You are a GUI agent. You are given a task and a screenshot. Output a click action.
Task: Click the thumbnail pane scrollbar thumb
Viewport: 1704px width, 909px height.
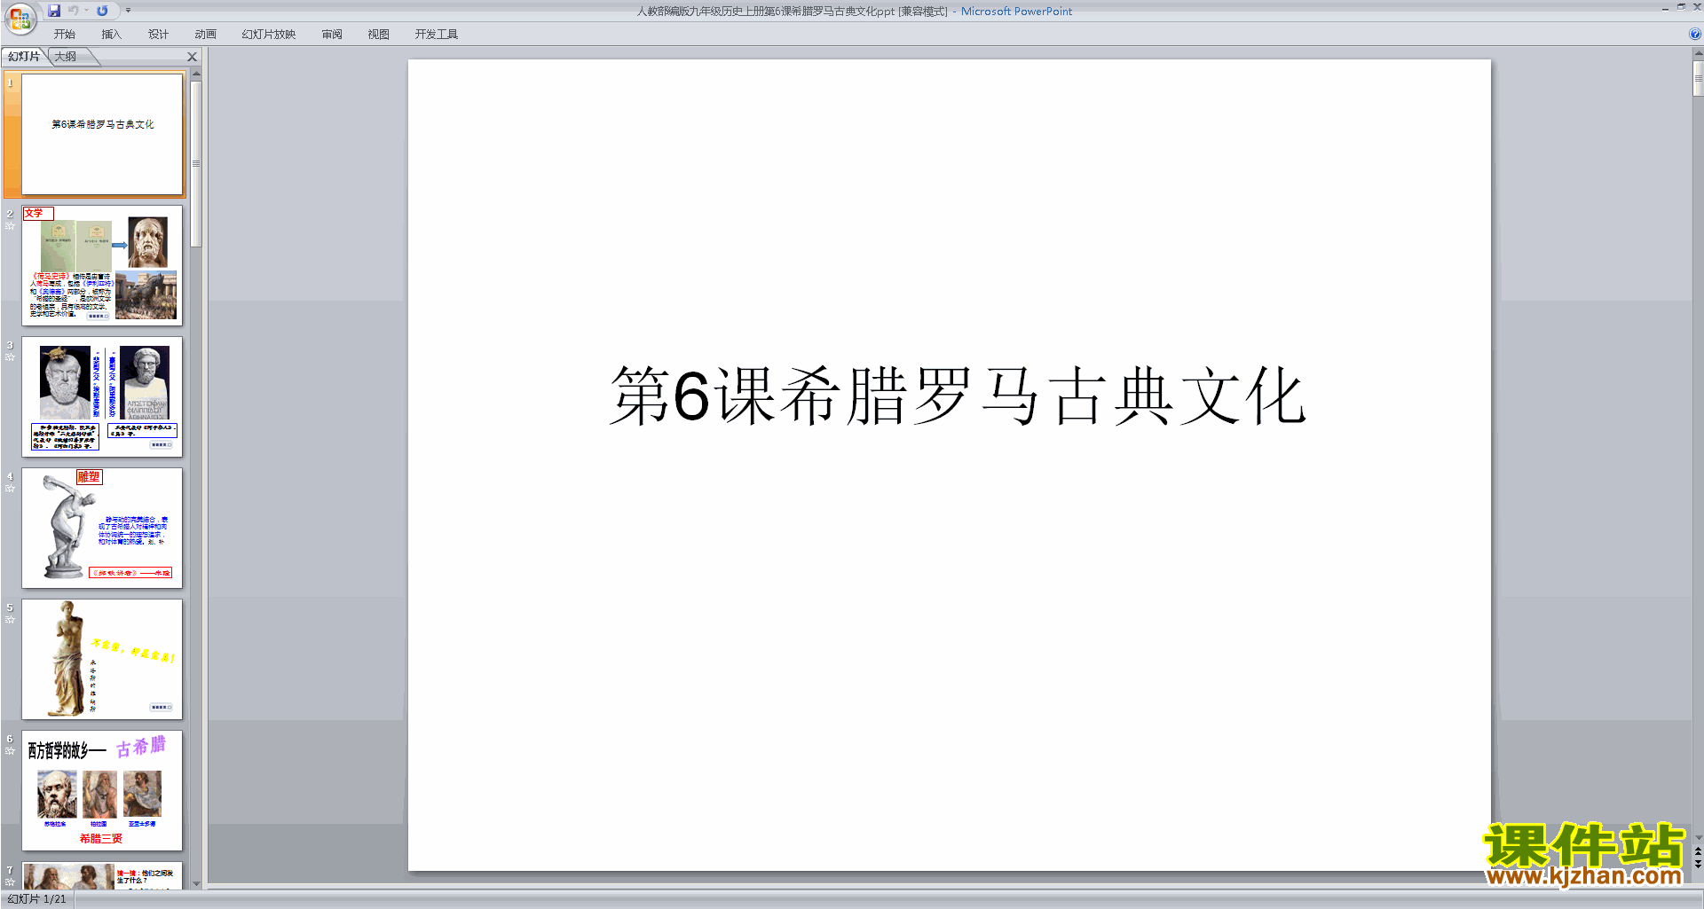coord(196,164)
